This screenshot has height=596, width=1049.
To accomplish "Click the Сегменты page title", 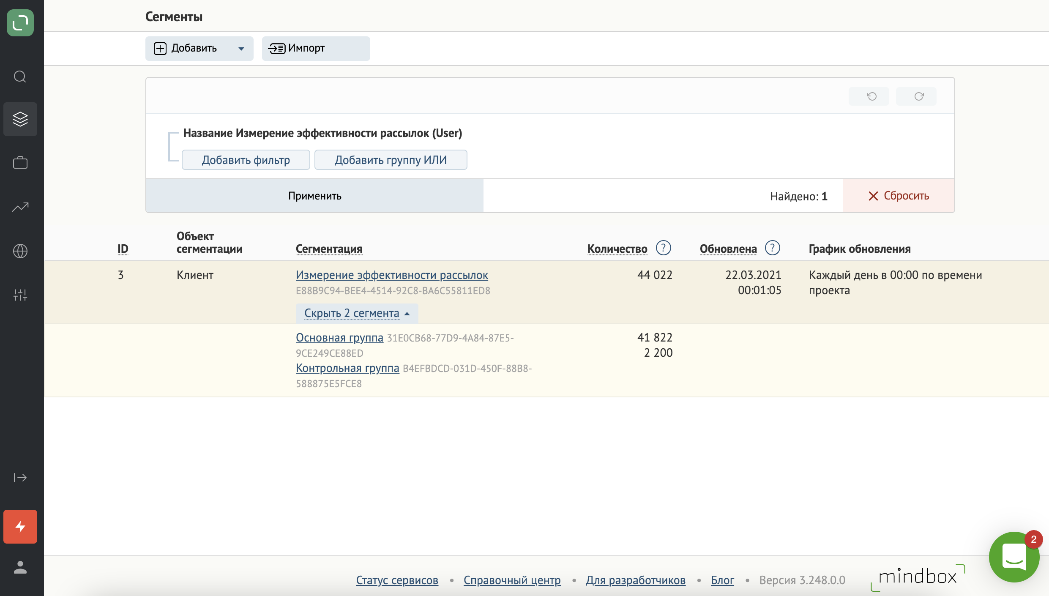I will tap(174, 16).
